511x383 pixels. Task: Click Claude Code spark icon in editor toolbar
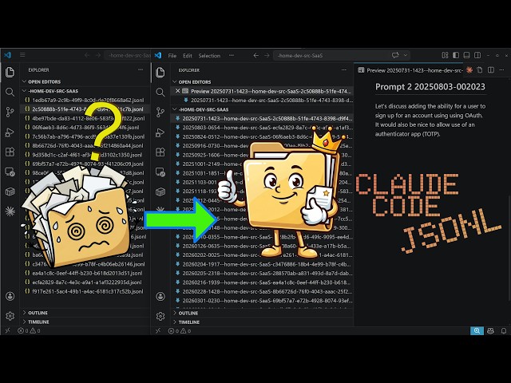(469, 70)
